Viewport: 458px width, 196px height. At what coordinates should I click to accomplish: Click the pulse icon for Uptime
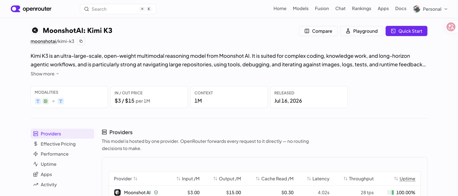tap(36, 164)
